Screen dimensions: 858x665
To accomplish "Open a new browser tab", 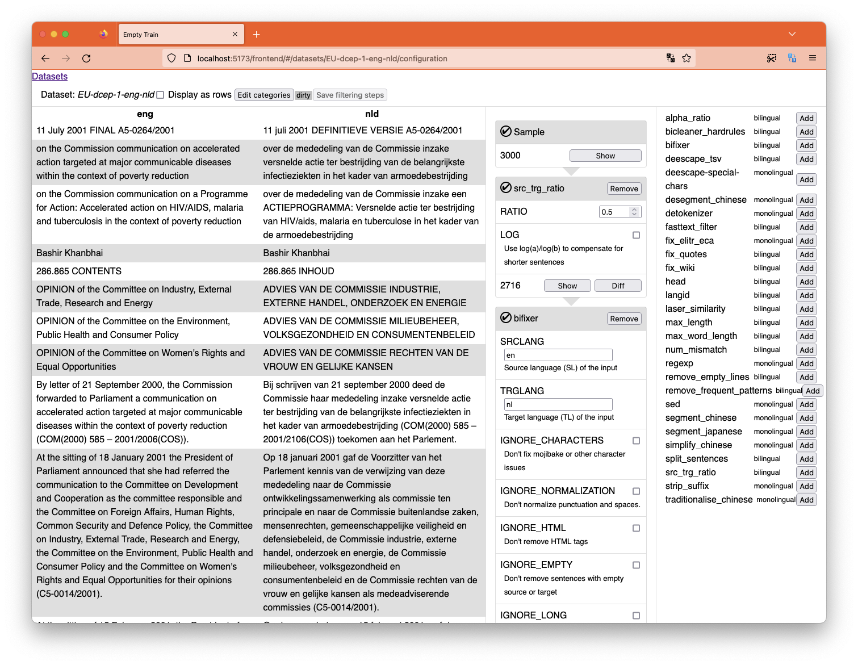I will tap(256, 35).
